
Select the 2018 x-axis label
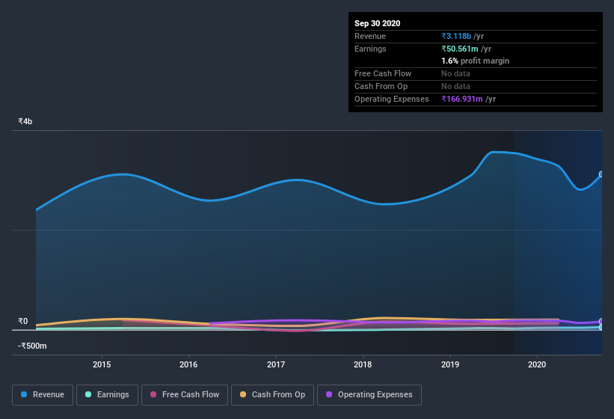coord(363,364)
